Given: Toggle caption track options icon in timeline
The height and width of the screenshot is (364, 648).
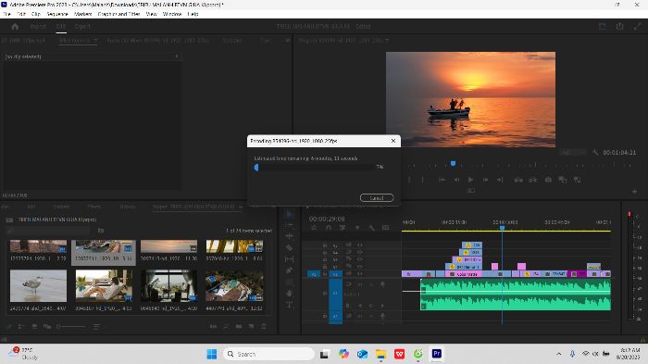Looking at the screenshot, I should (x=386, y=228).
